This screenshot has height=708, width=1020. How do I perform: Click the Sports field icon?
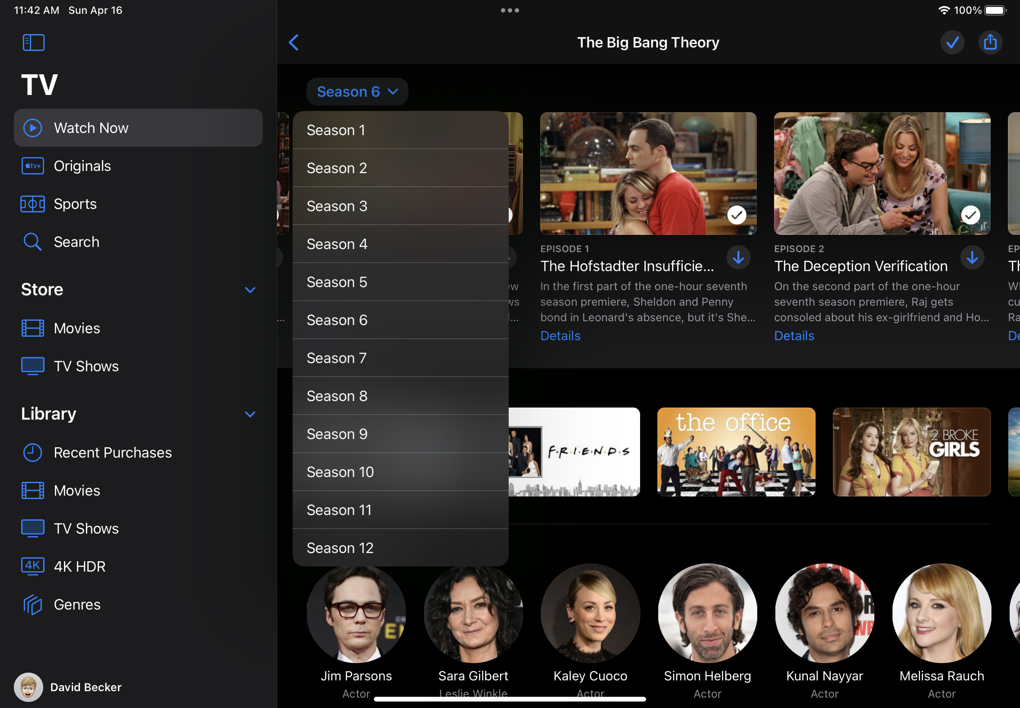click(32, 204)
